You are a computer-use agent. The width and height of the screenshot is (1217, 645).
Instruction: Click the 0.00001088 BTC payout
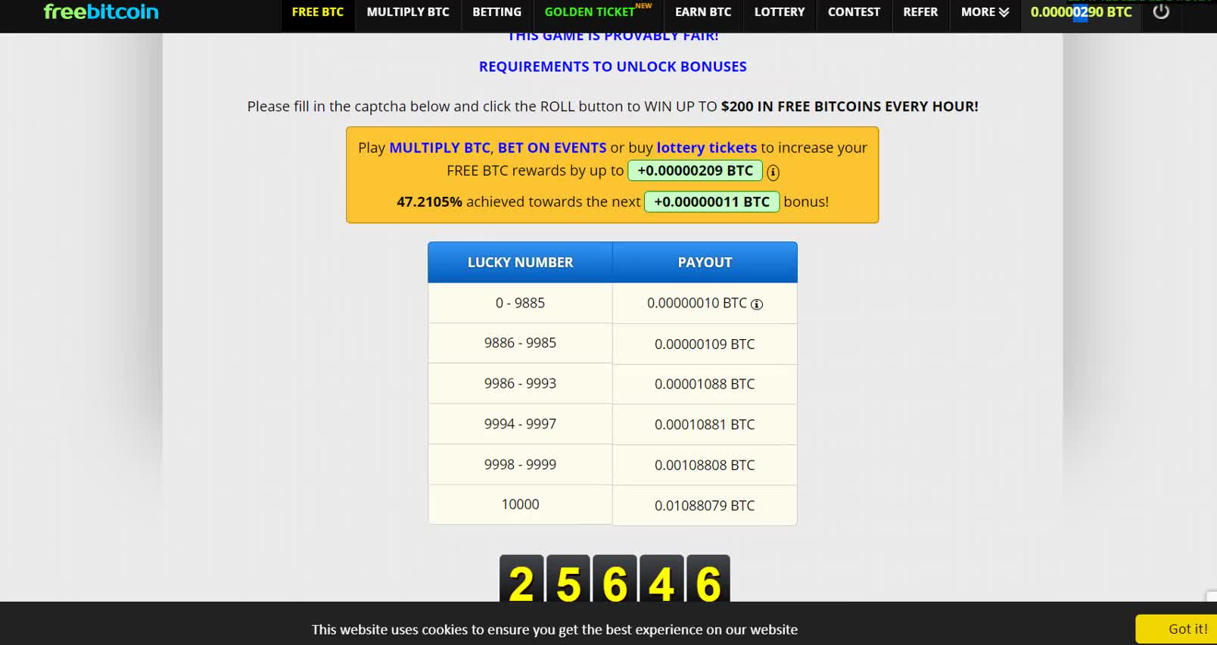(x=705, y=385)
